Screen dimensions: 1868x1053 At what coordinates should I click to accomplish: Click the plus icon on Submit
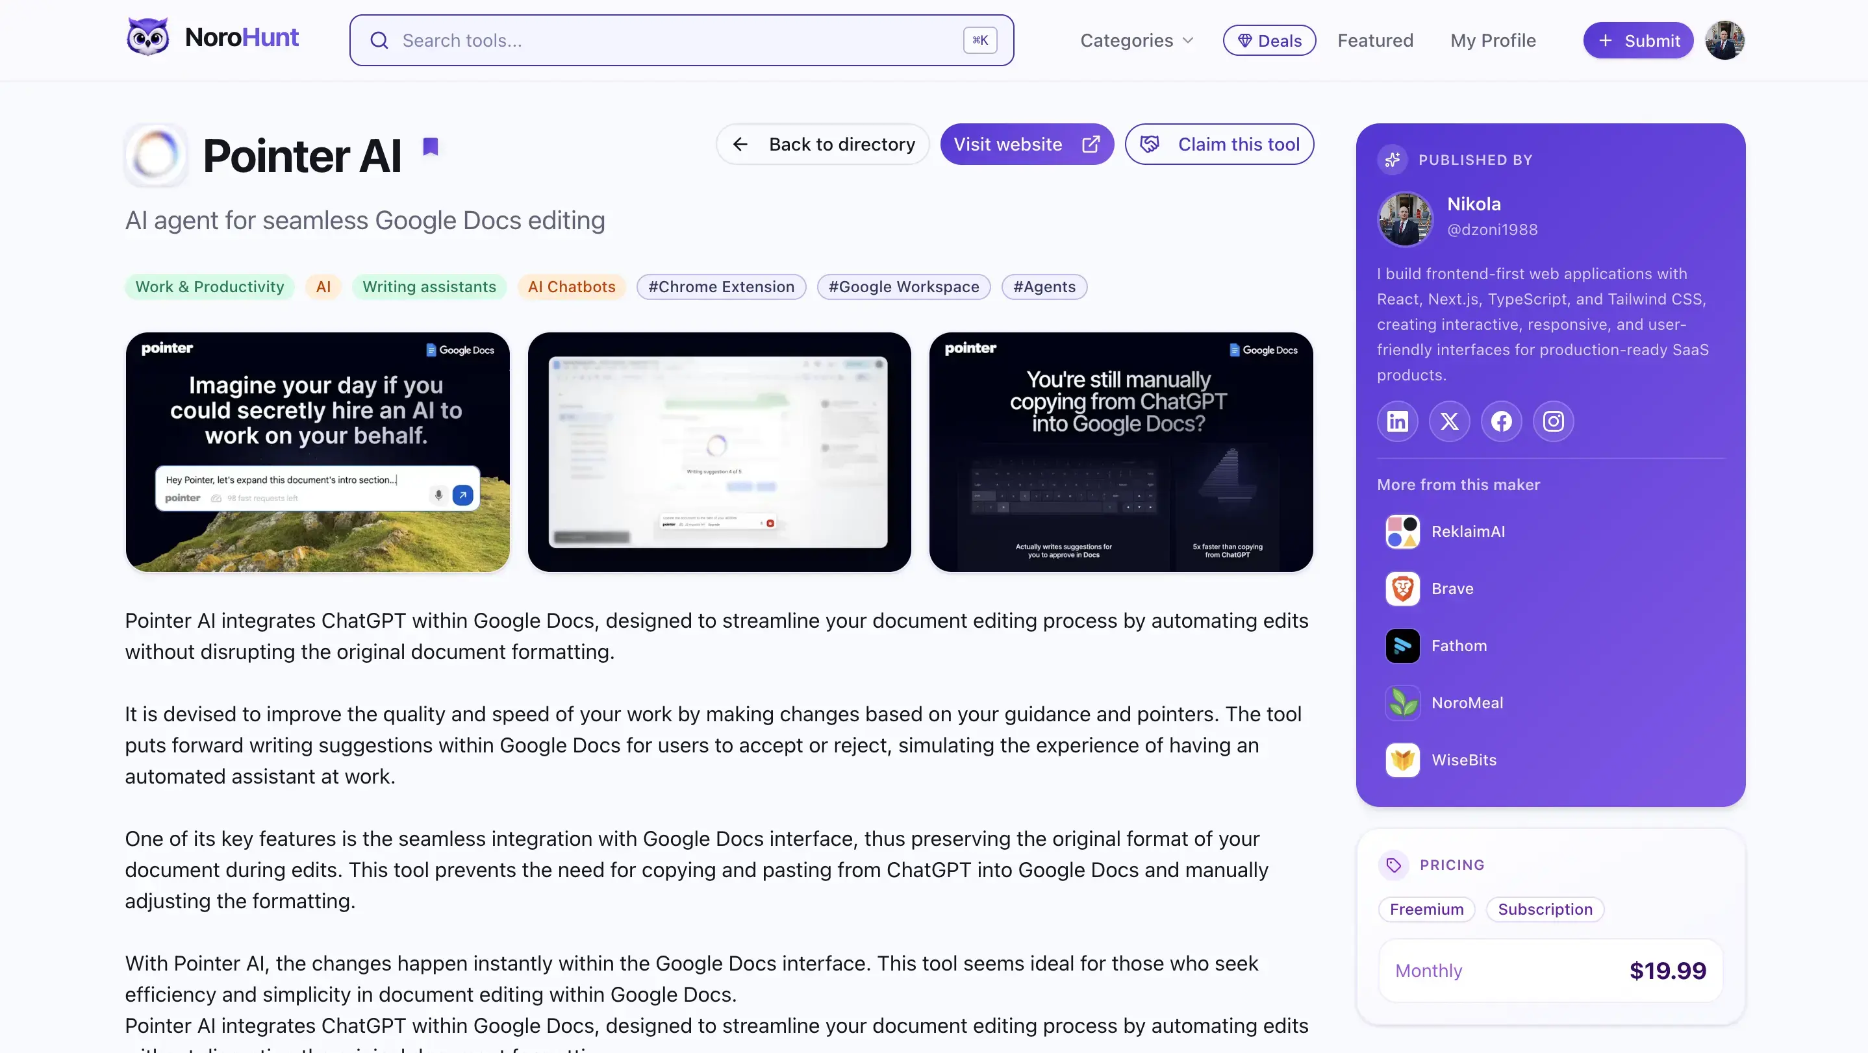(1606, 41)
